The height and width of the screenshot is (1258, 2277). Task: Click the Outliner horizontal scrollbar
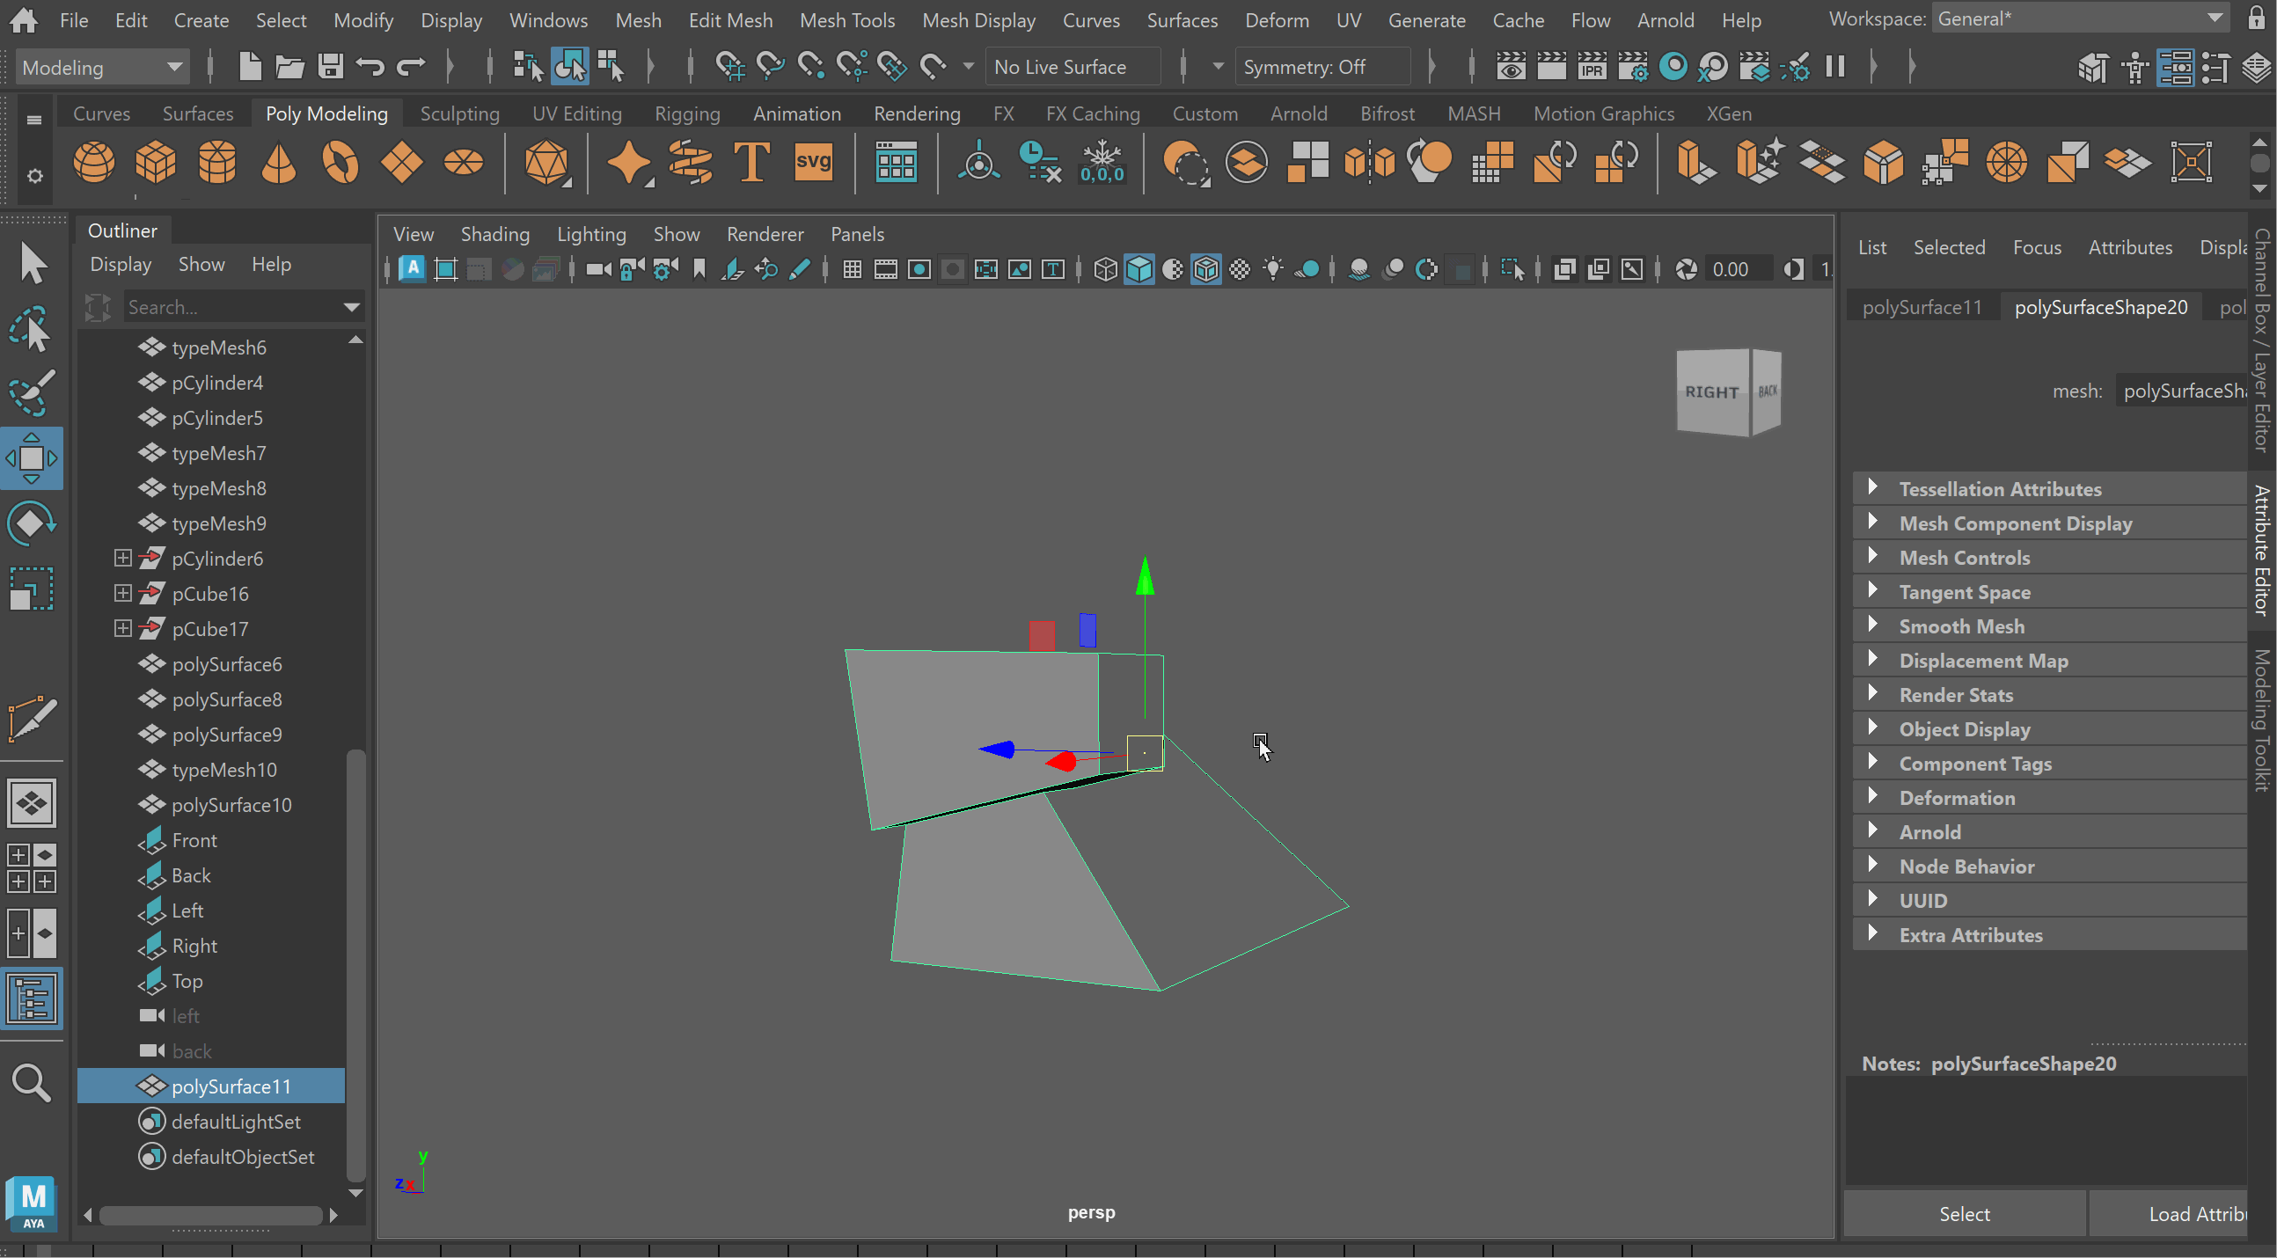210,1215
